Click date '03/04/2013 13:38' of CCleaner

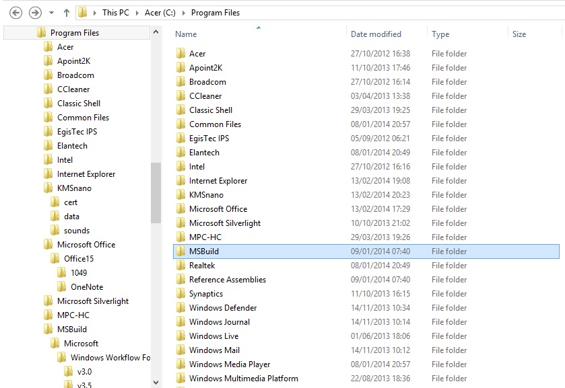point(380,96)
